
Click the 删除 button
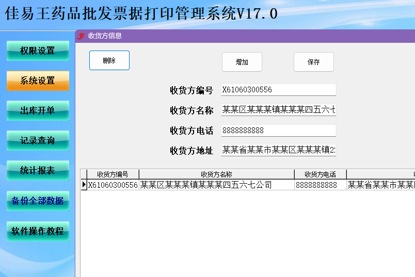pyautogui.click(x=109, y=60)
